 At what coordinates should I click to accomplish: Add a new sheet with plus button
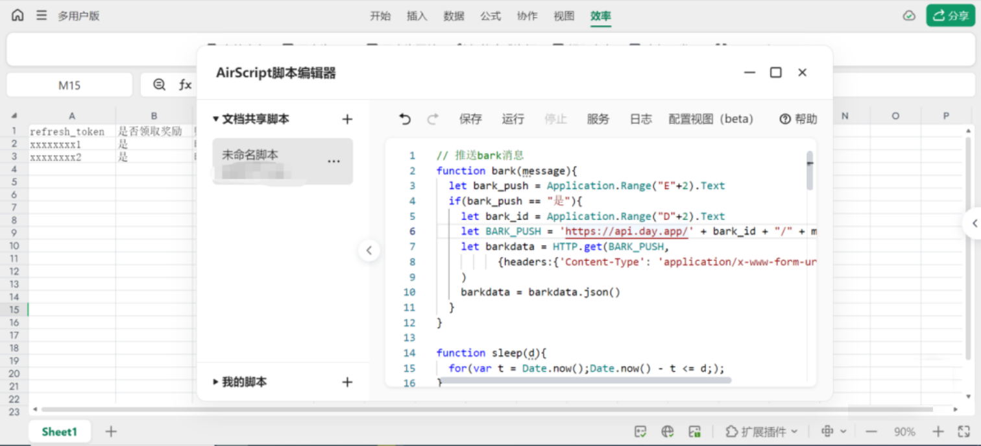111,431
